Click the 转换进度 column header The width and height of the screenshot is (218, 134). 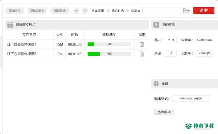[x=109, y=35]
